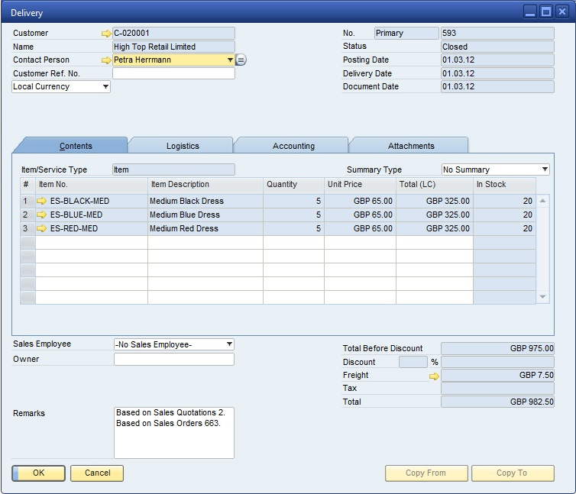The height and width of the screenshot is (494, 576).
Task: Click the Customer Ref. No. field
Action: click(173, 74)
